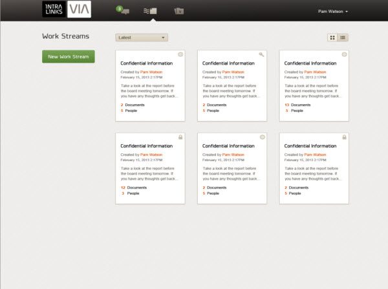Click the status icon on top-left card

(x=180, y=54)
